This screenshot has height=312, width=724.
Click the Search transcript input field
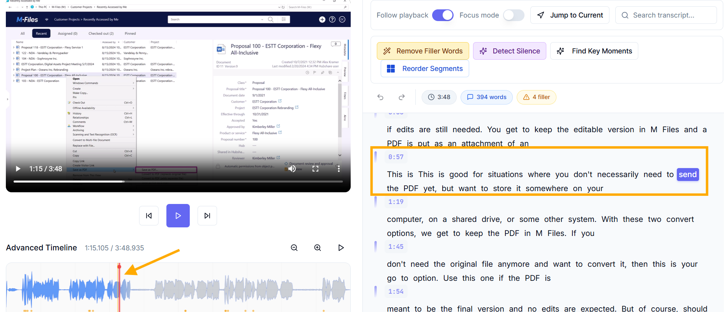point(666,15)
